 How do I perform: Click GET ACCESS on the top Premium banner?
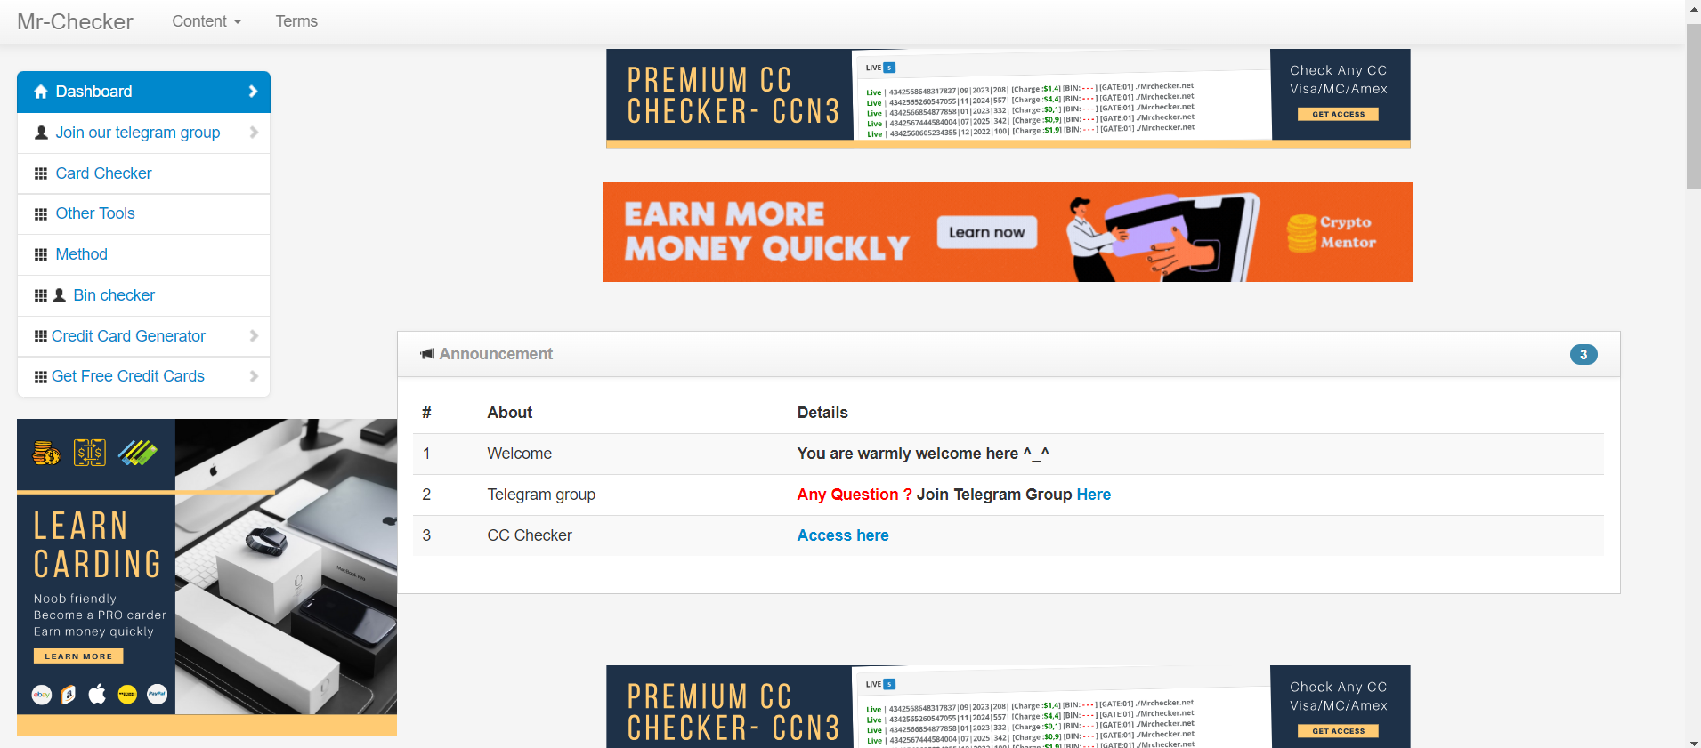1338,114
